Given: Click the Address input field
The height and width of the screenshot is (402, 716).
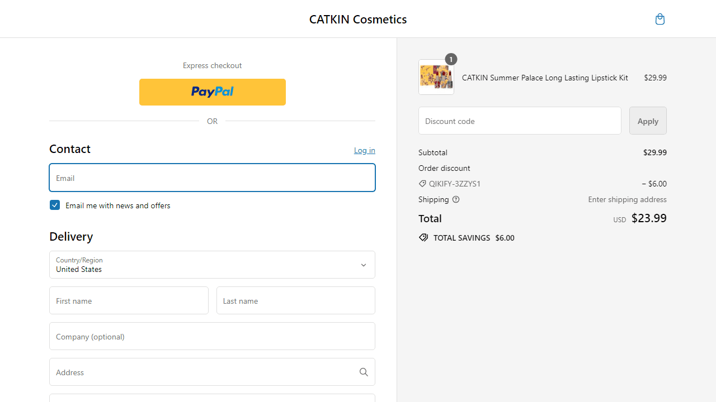Looking at the screenshot, I should (212, 372).
